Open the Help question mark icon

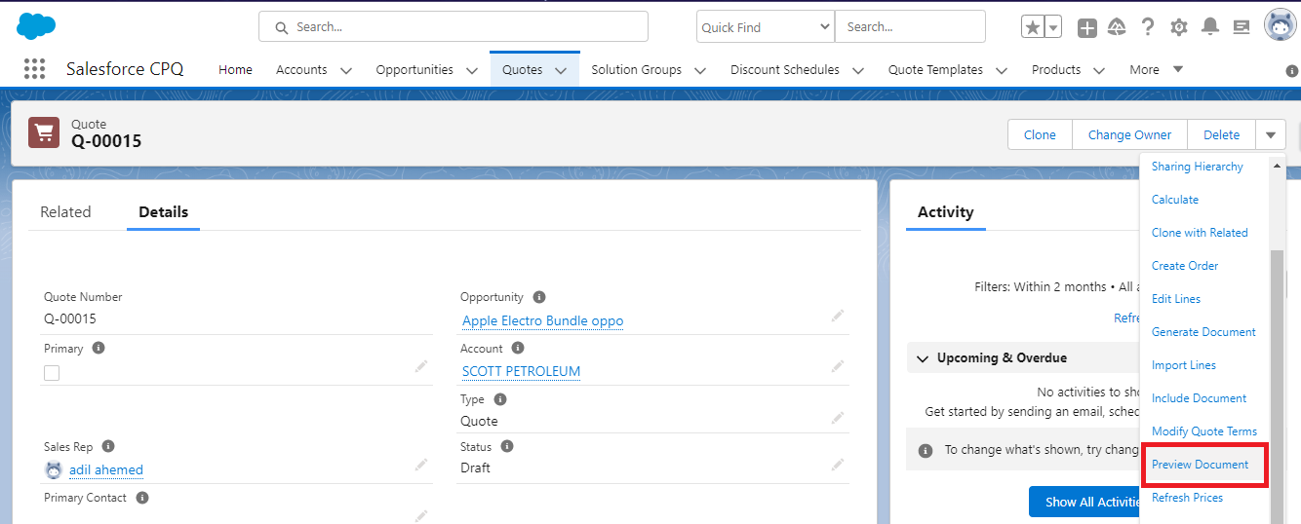(x=1148, y=27)
